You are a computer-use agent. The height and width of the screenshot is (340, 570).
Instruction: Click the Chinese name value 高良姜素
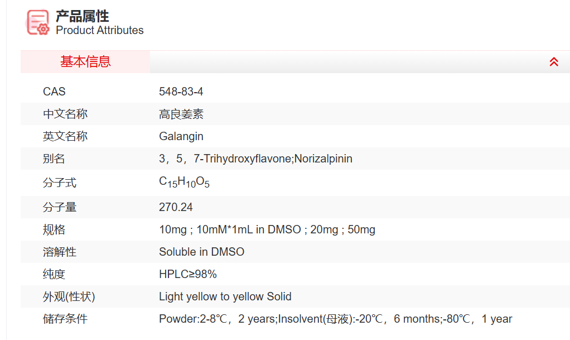point(181,114)
